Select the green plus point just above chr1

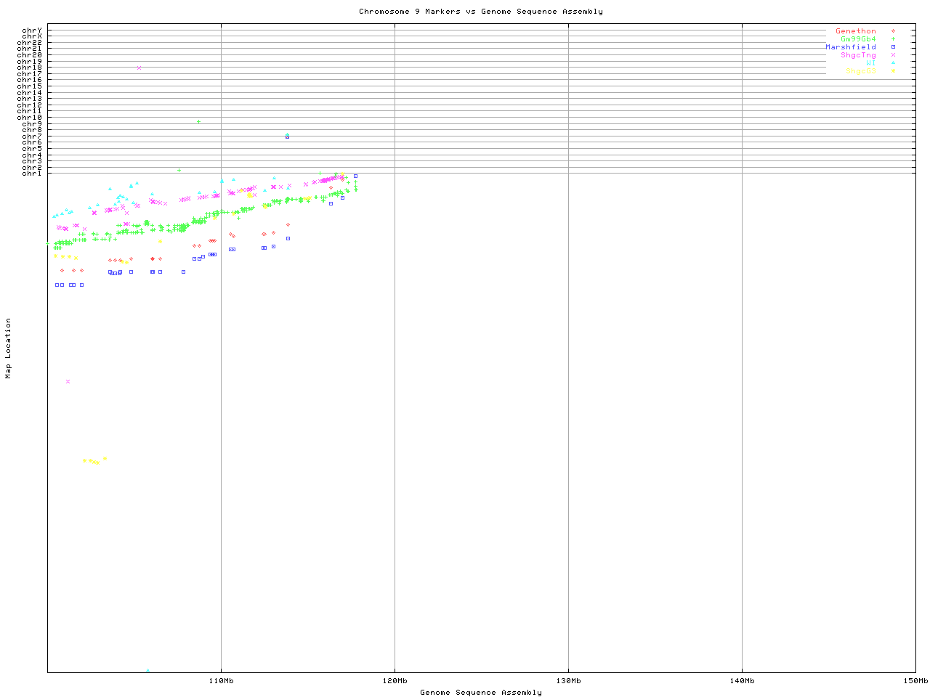click(179, 171)
